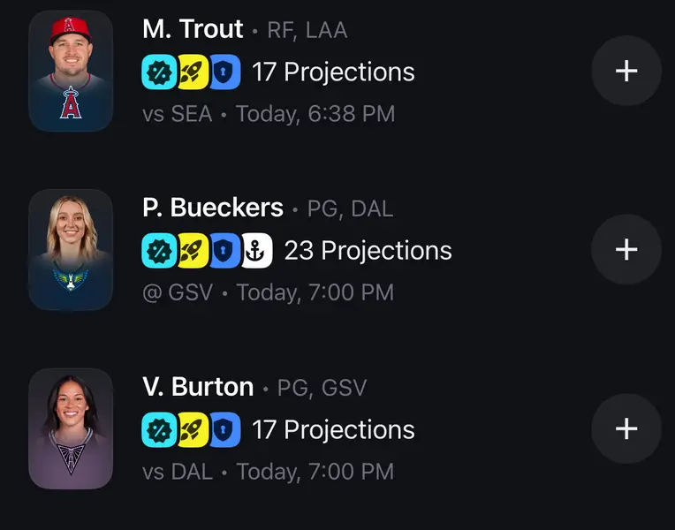The image size is (675, 530).
Task: View V. Burton's 17 Projections
Action: coord(333,430)
